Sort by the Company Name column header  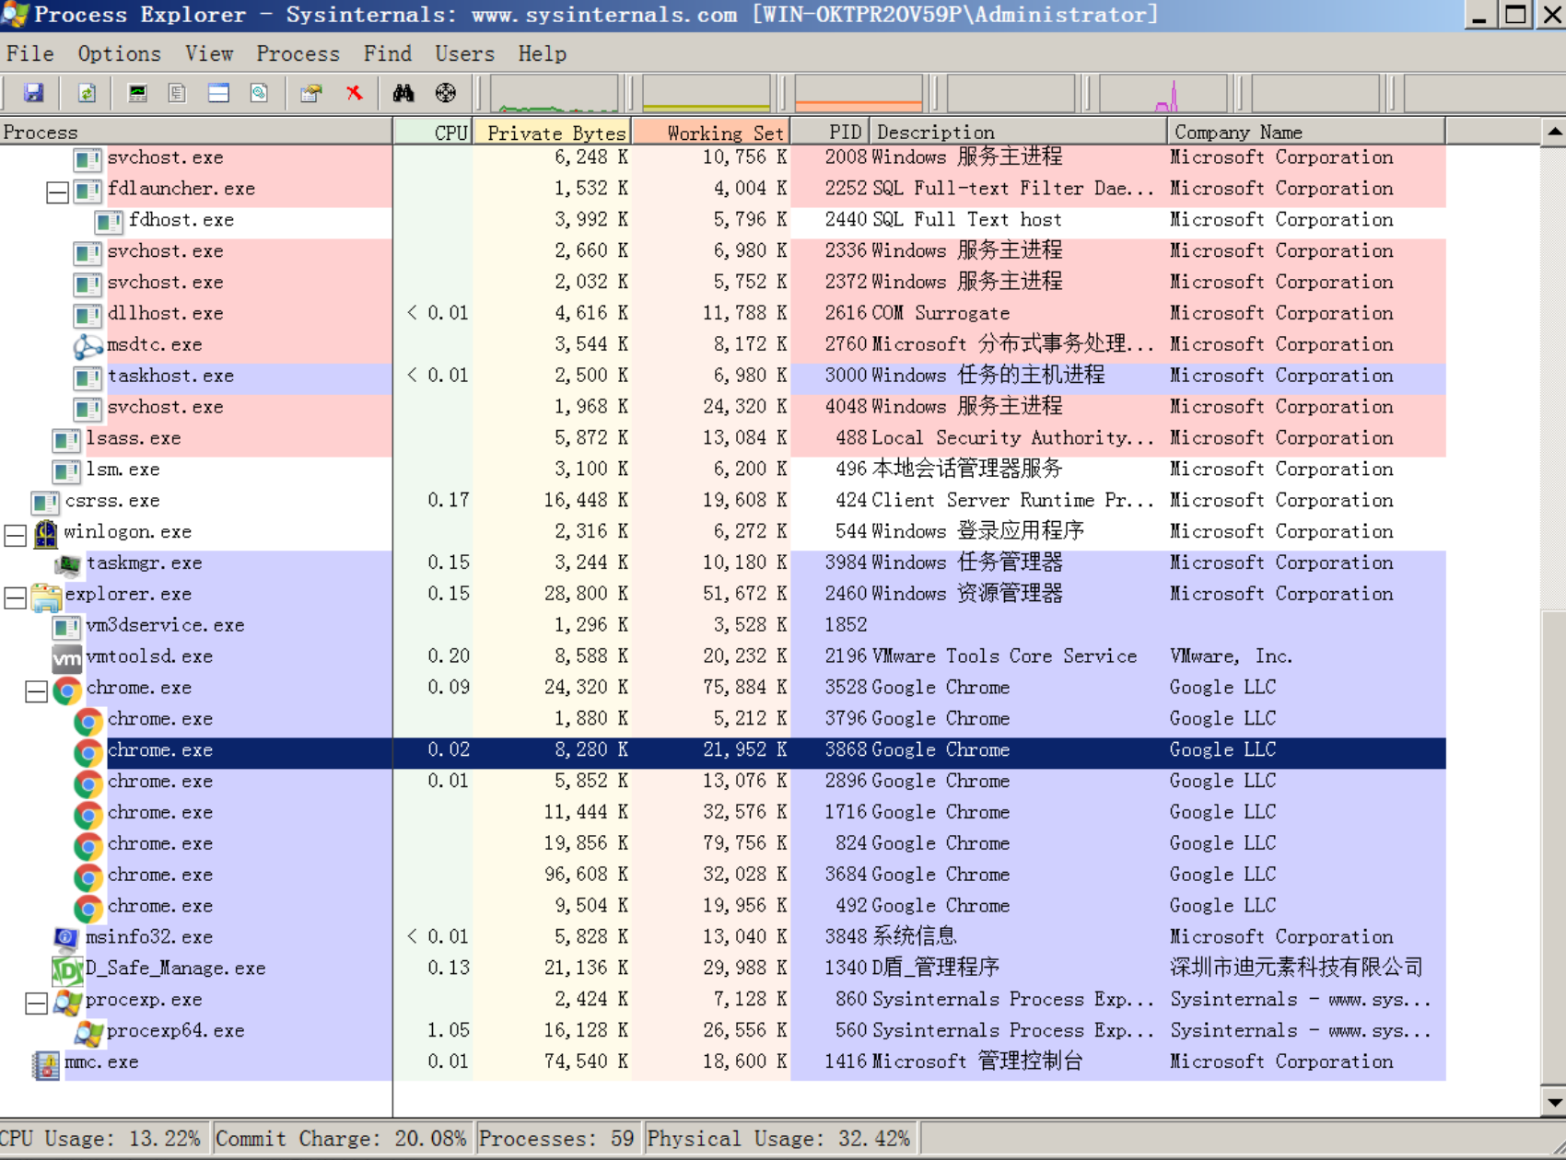[1306, 132]
